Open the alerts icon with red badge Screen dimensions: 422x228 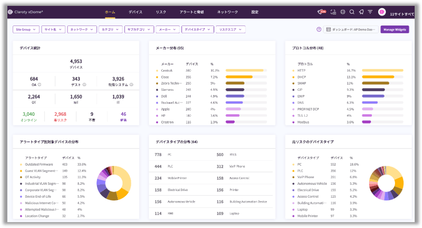click(x=322, y=11)
